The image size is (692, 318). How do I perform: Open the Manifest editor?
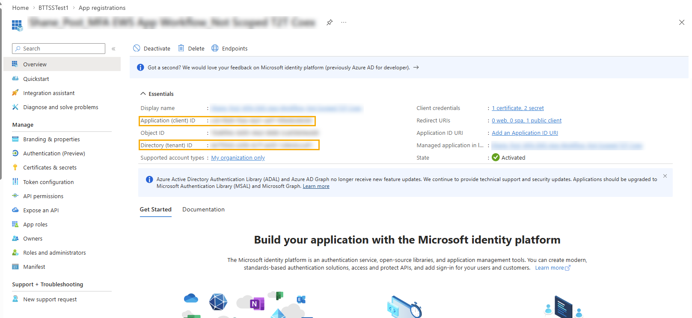[x=34, y=267]
